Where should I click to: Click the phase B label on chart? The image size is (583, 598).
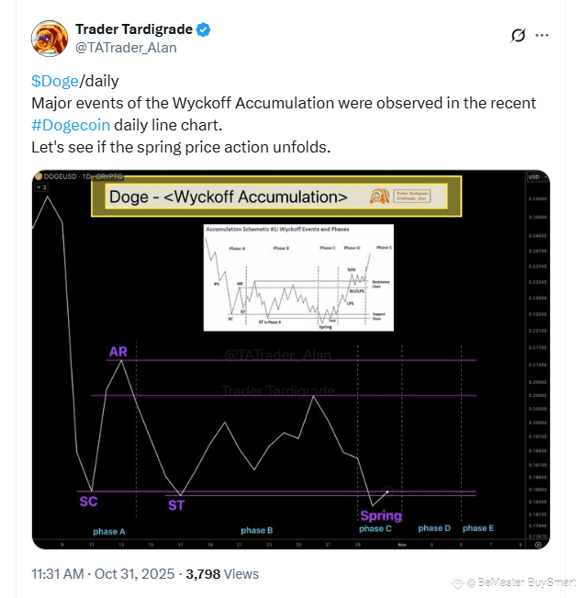tap(257, 530)
